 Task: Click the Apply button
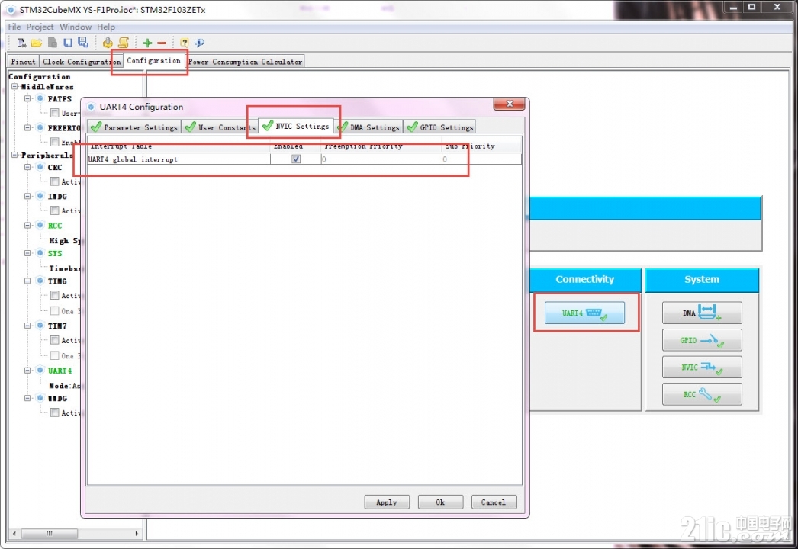pyautogui.click(x=387, y=502)
